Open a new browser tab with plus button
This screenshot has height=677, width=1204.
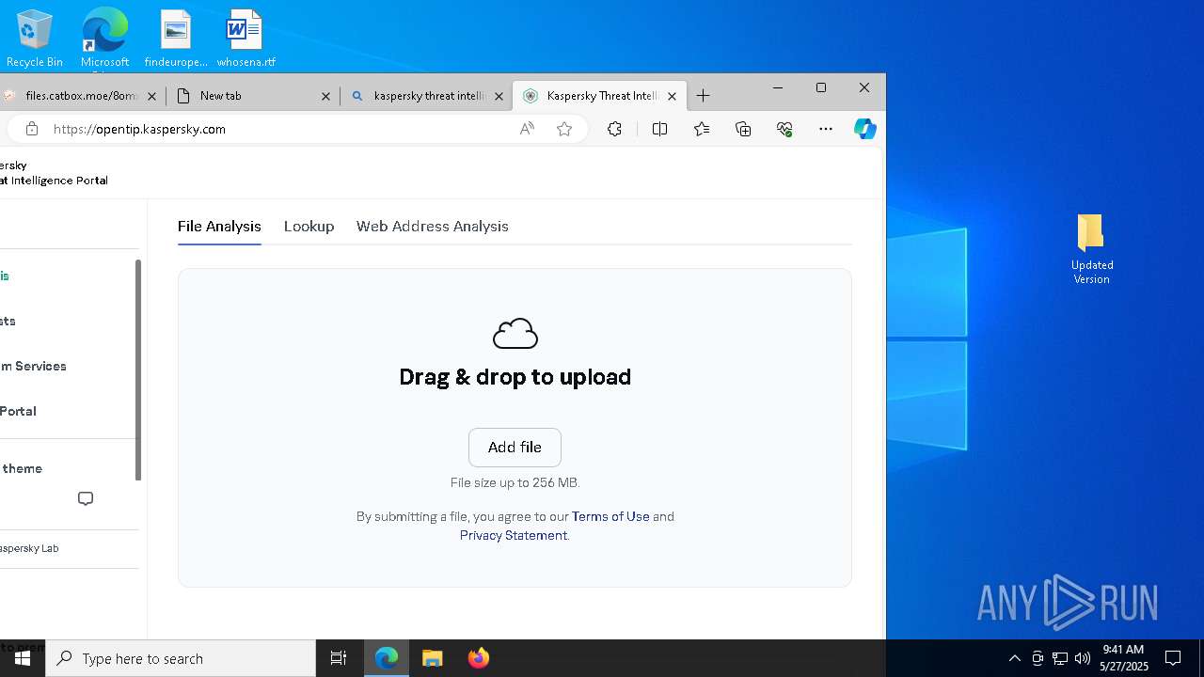(703, 96)
